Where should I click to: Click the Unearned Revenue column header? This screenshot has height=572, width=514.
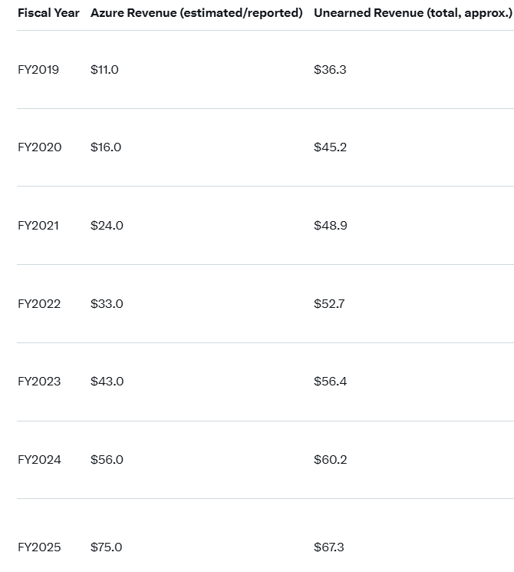413,13
